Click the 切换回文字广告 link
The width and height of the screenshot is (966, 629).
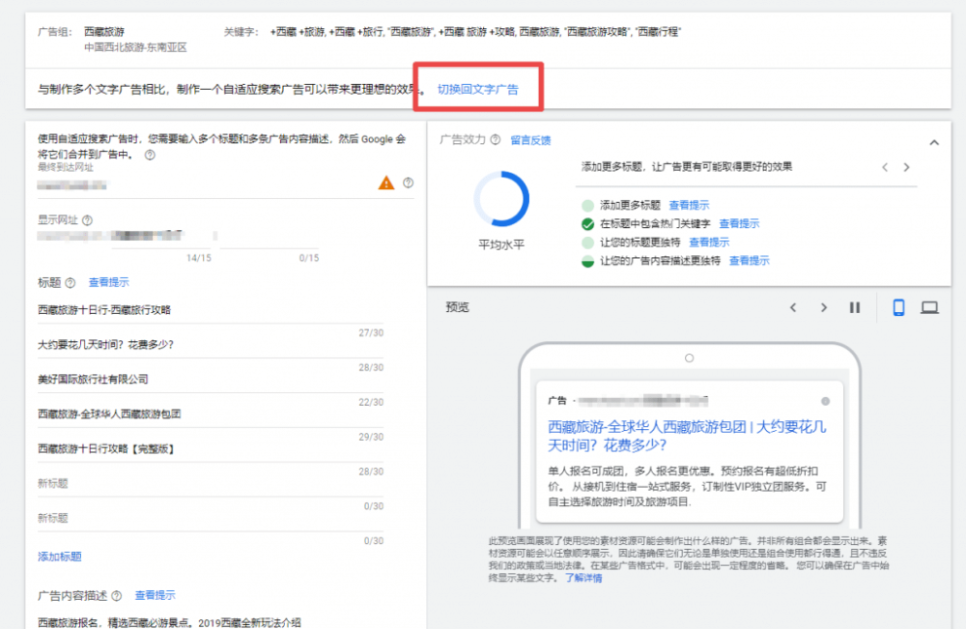477,89
